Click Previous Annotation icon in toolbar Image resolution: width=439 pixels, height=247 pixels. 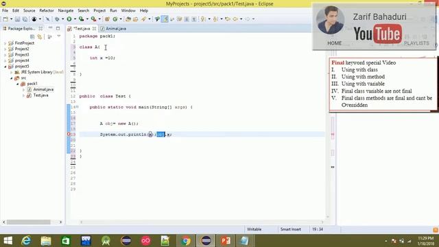[x=215, y=19]
